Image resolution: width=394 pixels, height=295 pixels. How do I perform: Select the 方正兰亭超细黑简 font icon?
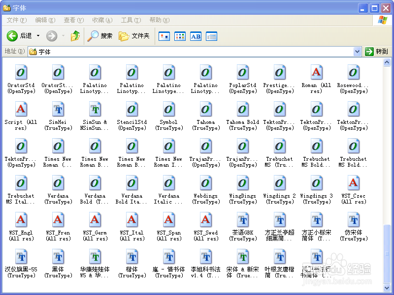coord(279,220)
